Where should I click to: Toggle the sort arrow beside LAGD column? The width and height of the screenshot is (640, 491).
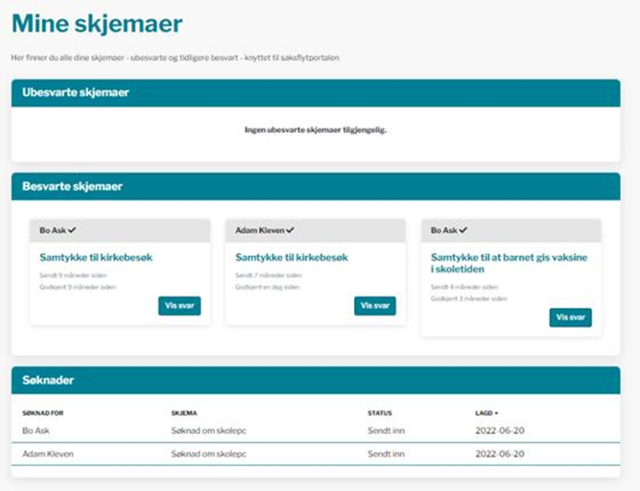pyautogui.click(x=497, y=414)
